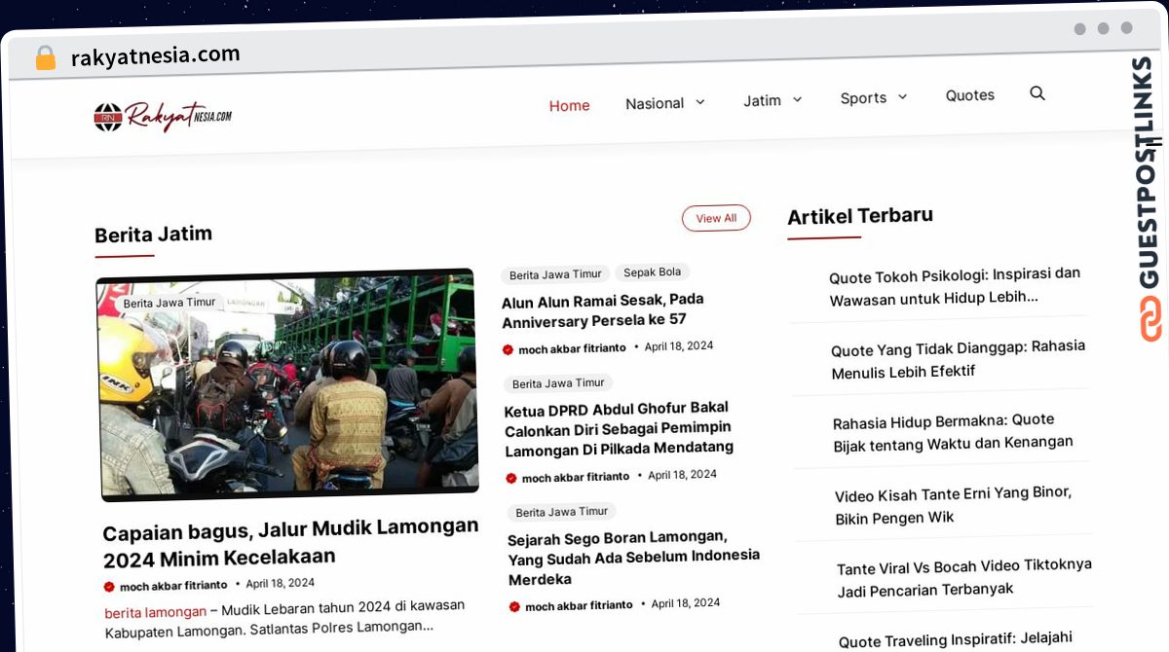
Task: Expand the Jatim menu chevron
Action: (797, 99)
